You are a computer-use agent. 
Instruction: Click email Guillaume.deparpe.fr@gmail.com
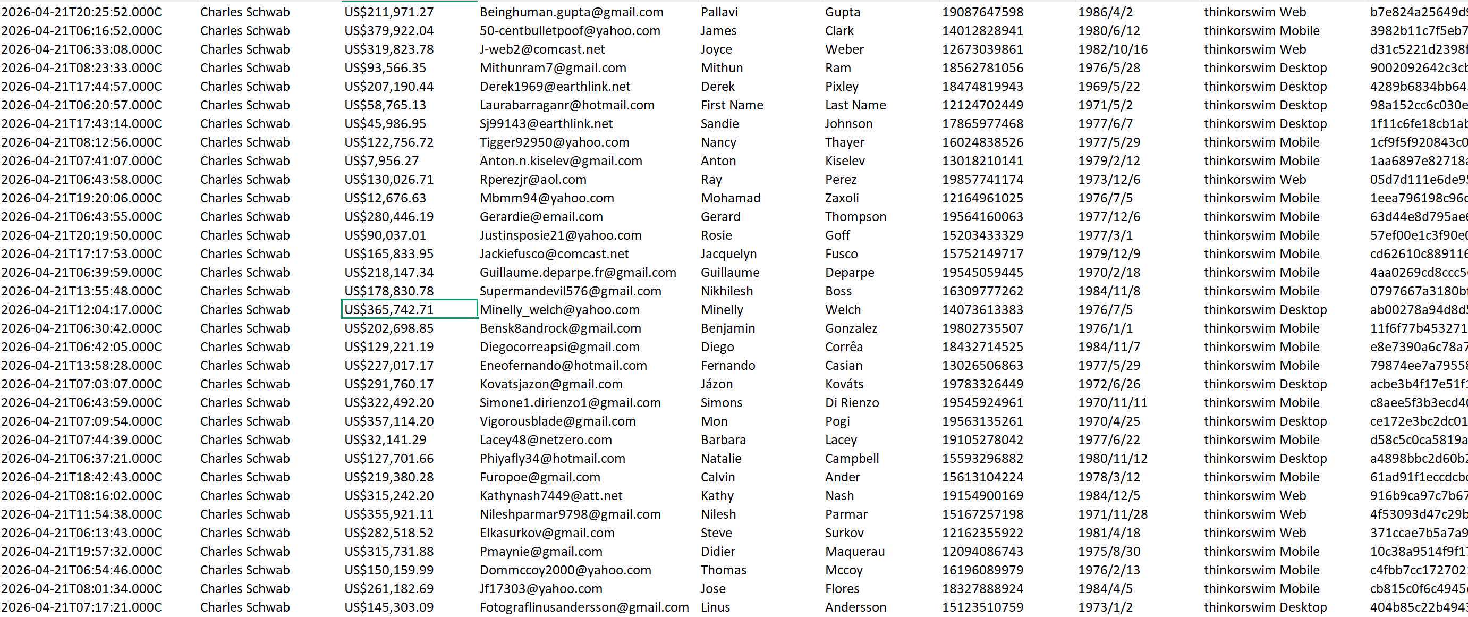578,273
